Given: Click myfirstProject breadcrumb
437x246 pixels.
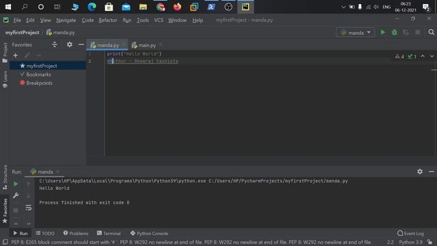Looking at the screenshot, I should (x=23, y=33).
